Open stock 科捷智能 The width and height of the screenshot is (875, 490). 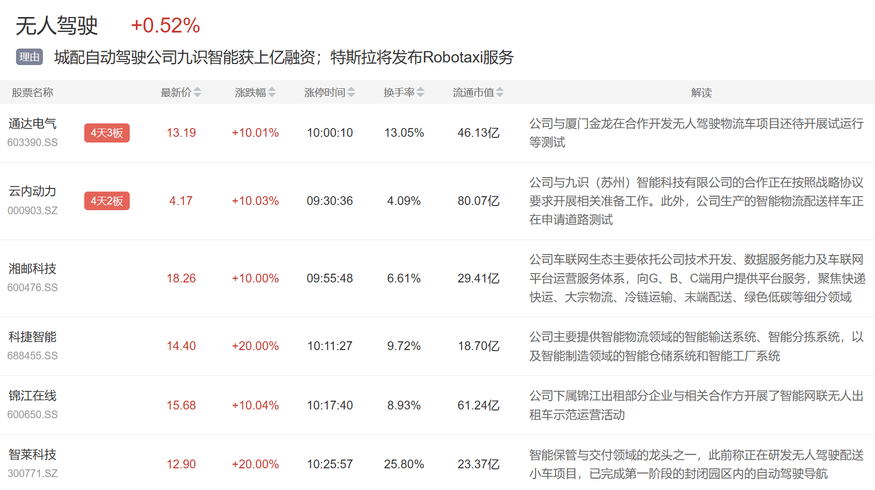tap(33, 337)
